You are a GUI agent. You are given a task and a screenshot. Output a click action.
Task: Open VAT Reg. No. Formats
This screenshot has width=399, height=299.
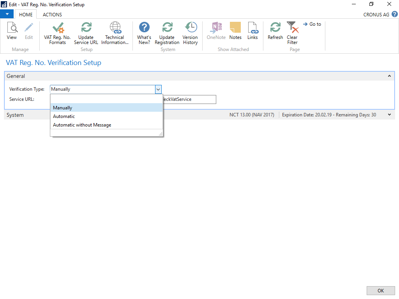tap(57, 33)
